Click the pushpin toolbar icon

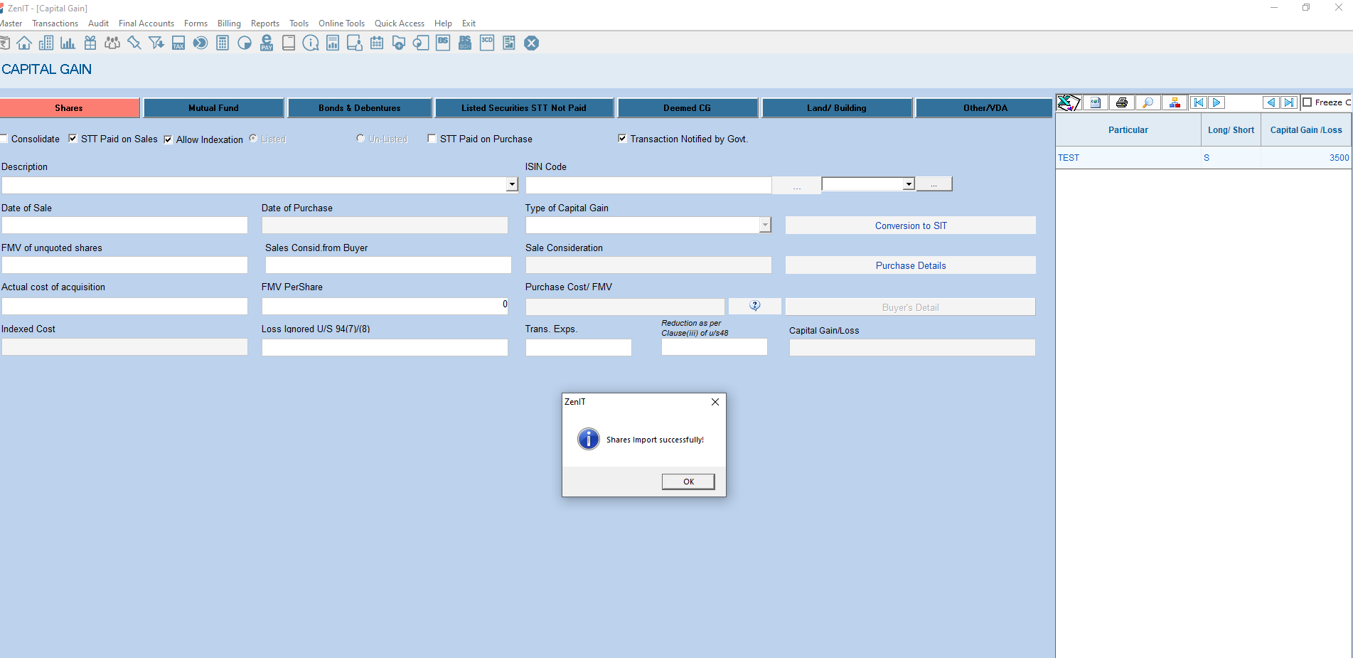coord(134,43)
